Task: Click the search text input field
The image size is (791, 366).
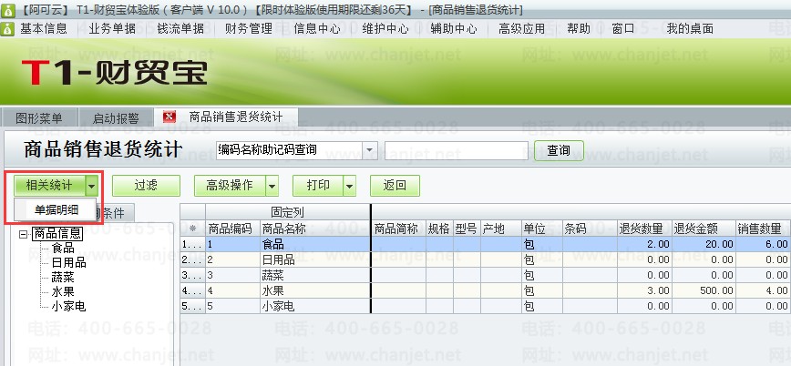Action: (x=456, y=150)
